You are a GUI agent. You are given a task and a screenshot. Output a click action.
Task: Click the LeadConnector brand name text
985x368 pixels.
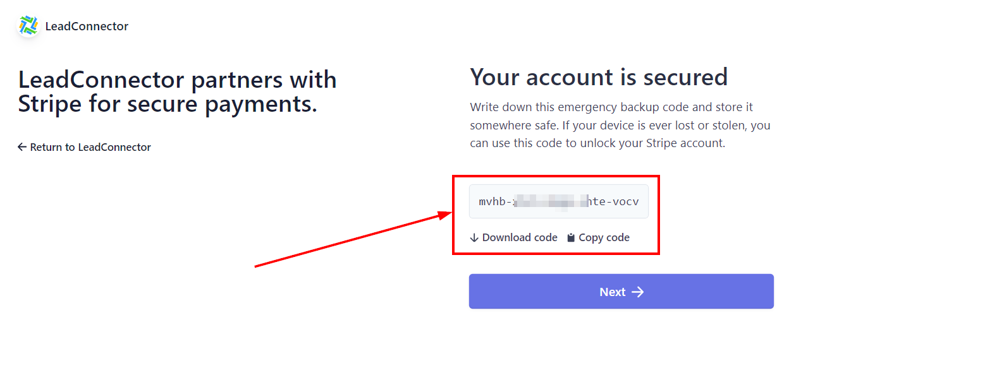(87, 27)
